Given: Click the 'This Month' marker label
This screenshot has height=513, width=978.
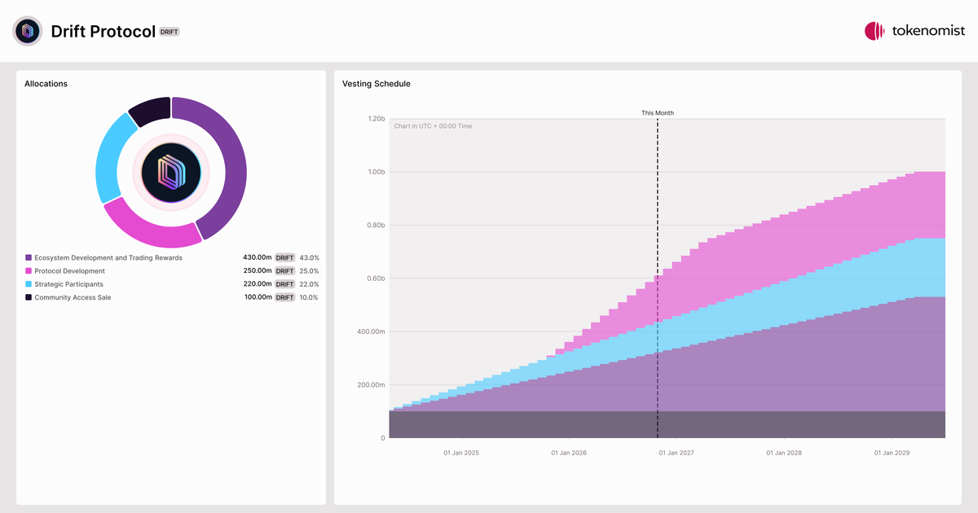Looking at the screenshot, I should click(x=658, y=113).
